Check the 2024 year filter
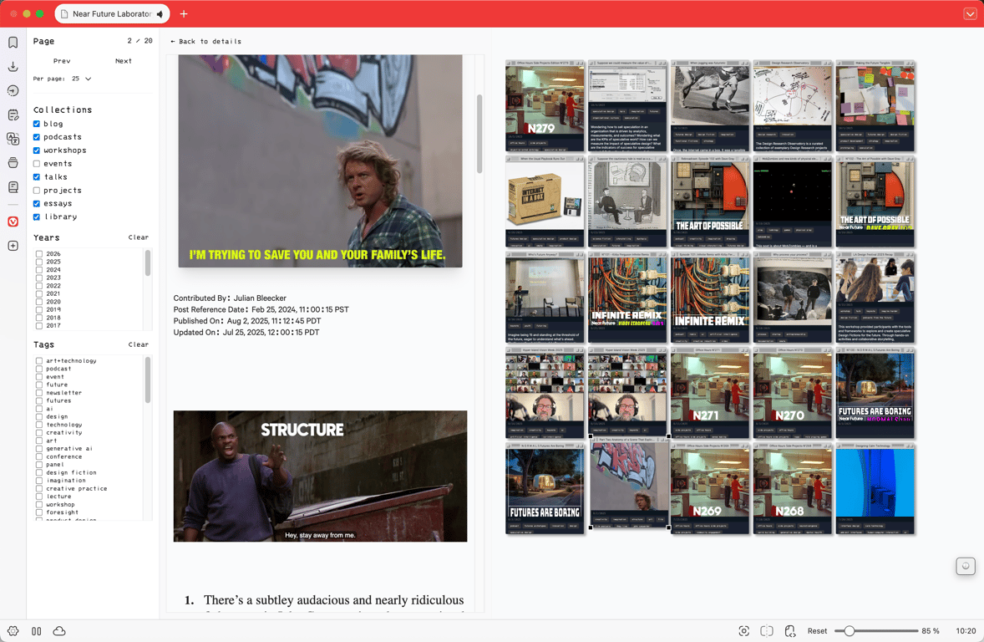The width and height of the screenshot is (984, 642). (39, 269)
